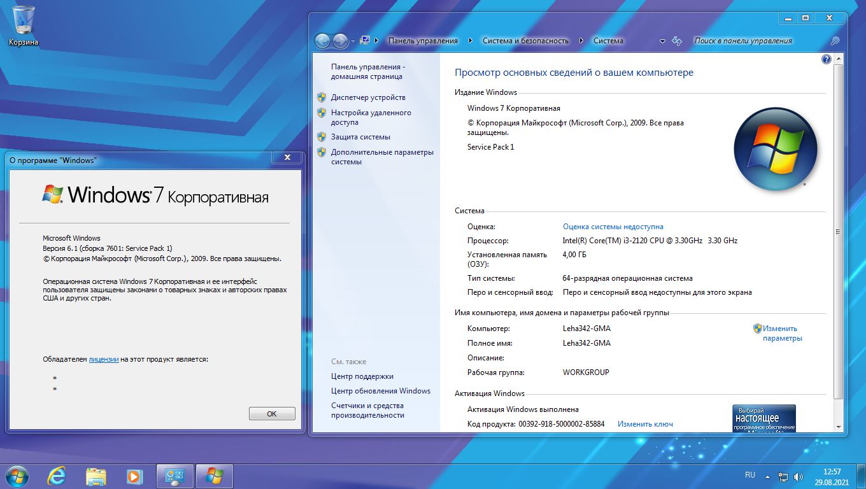Viewport: 866px width, 489px height.
Task: Launch Windows Media Player from the taskbar
Action: point(134,476)
